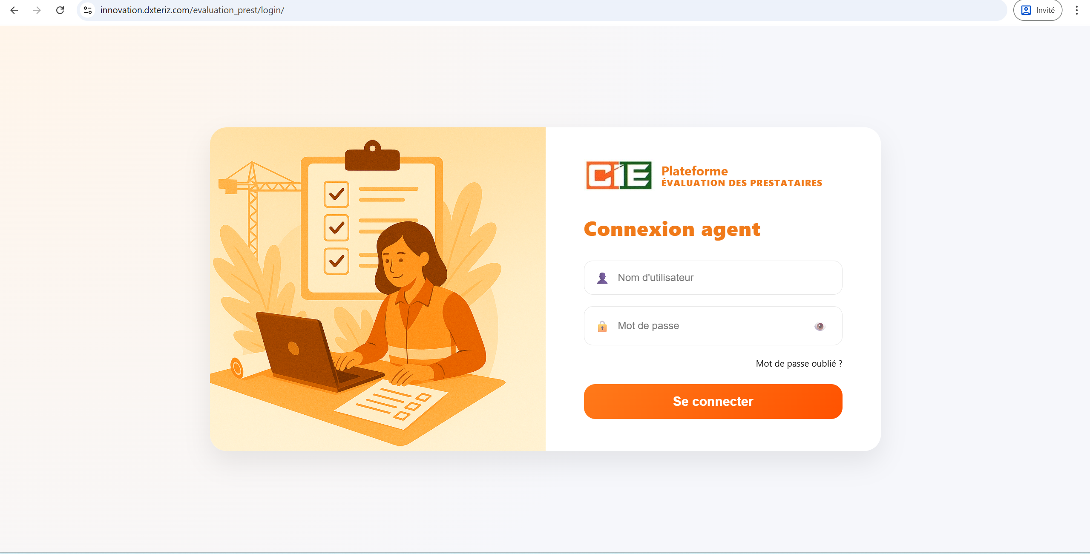The width and height of the screenshot is (1090, 554).
Task: Open the Chrome three-dot menu
Action: pos(1076,10)
